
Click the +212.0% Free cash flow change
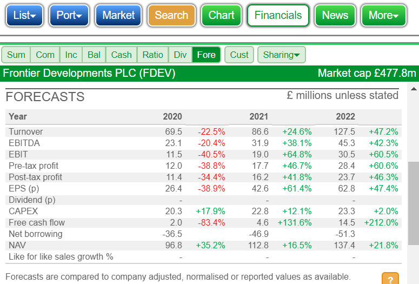(x=381, y=223)
